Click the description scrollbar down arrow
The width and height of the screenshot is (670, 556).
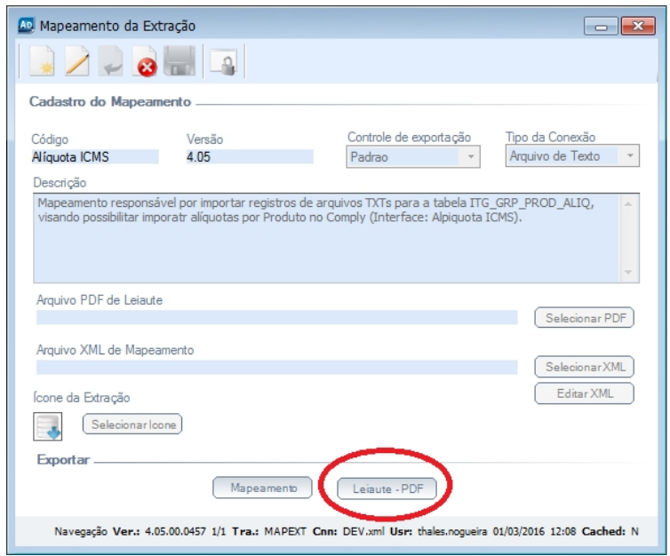tap(628, 272)
